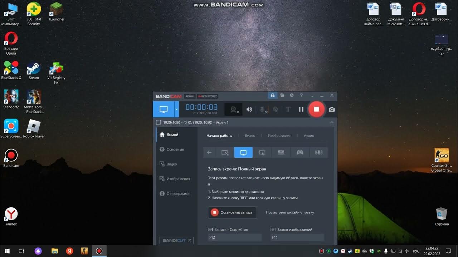This screenshot has width=458, height=257.
Task: Open the Этот компьютер desktop icon
Action: coord(11,14)
